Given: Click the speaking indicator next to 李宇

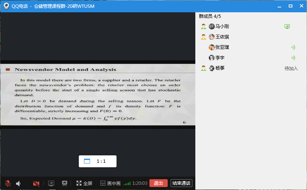Looking at the screenshot, I should pyautogui.click(x=293, y=58).
